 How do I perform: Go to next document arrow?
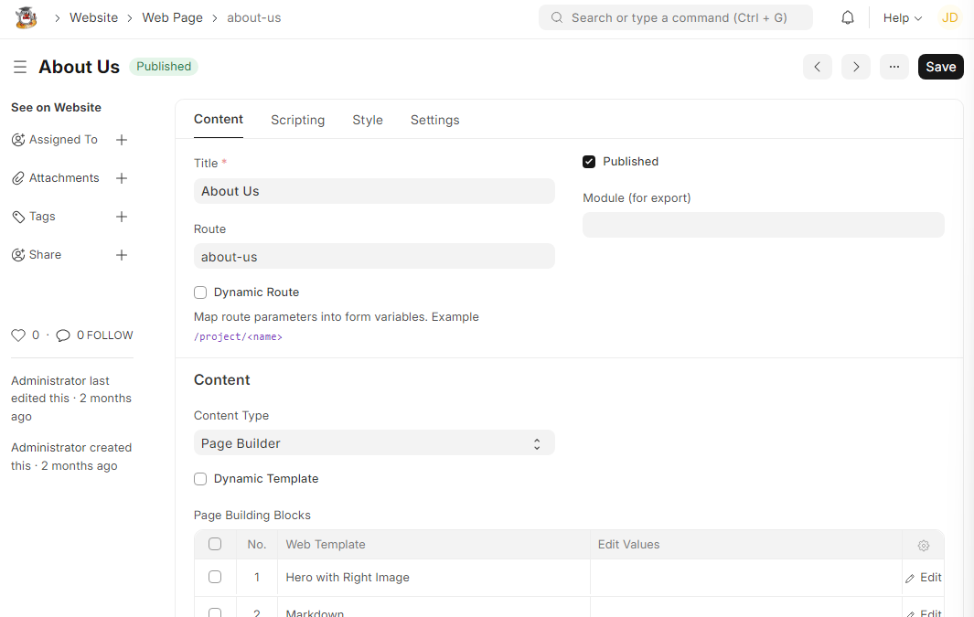pos(856,67)
